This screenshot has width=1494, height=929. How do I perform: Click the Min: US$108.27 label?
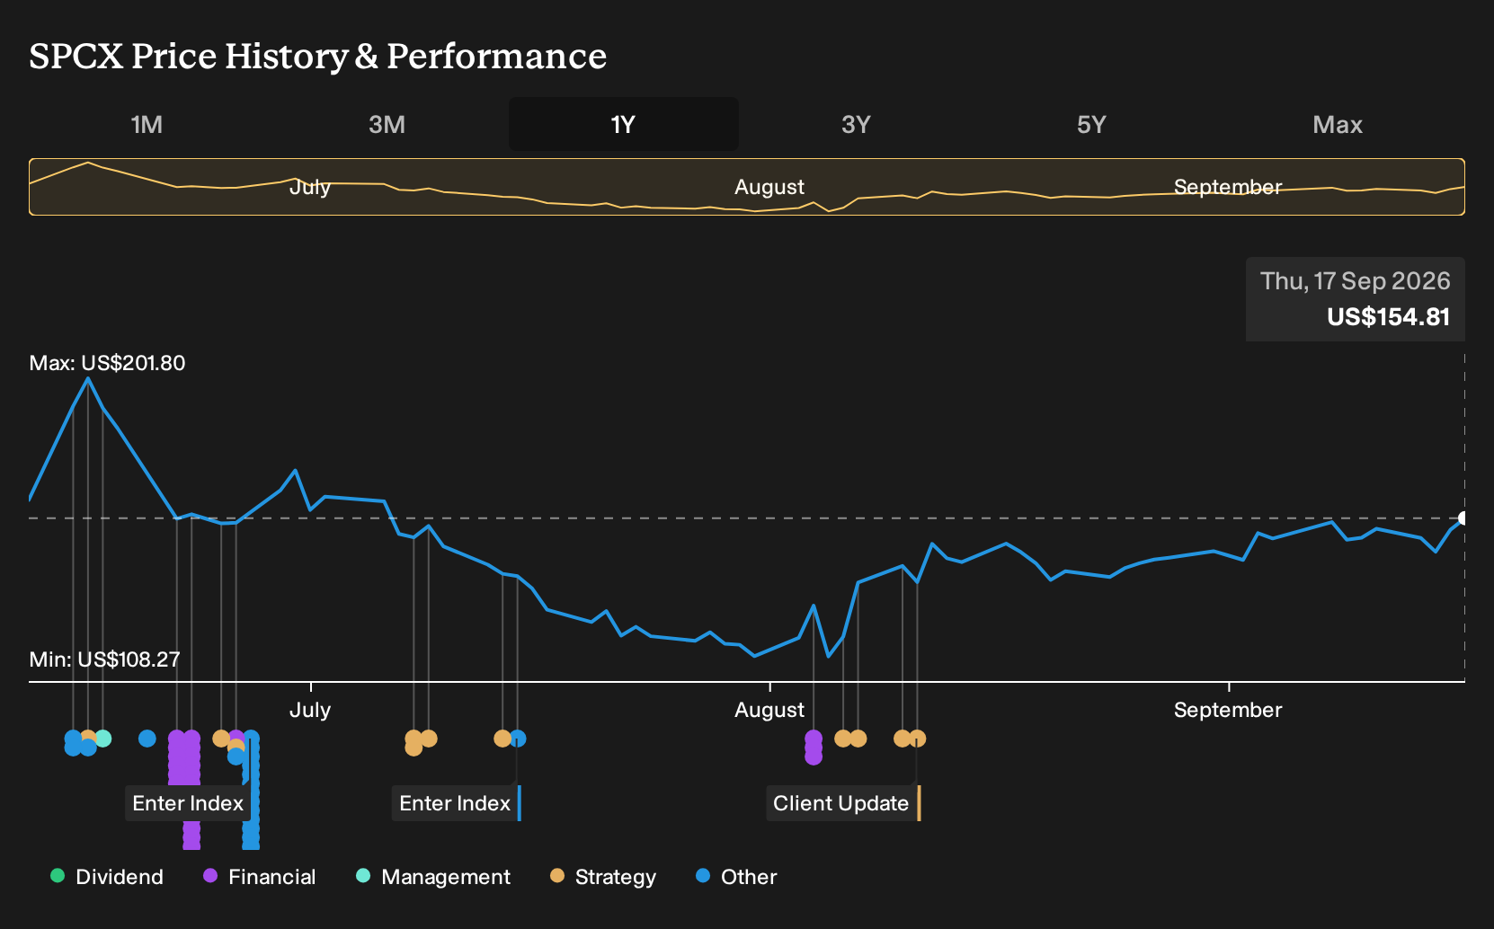[104, 659]
